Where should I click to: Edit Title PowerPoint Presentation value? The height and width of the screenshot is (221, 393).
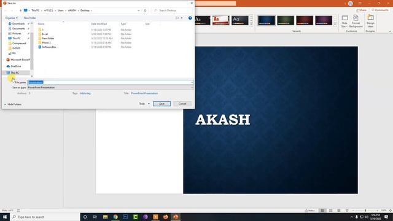[x=144, y=93]
